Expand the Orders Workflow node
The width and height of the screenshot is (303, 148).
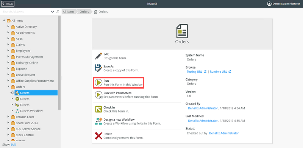(12, 111)
